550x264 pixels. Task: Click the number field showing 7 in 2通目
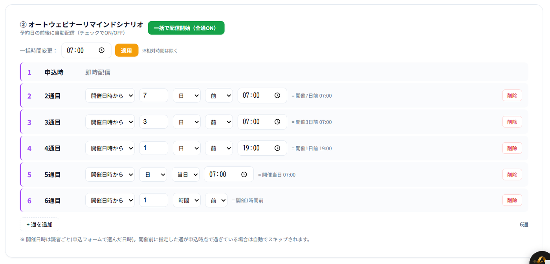pos(154,95)
